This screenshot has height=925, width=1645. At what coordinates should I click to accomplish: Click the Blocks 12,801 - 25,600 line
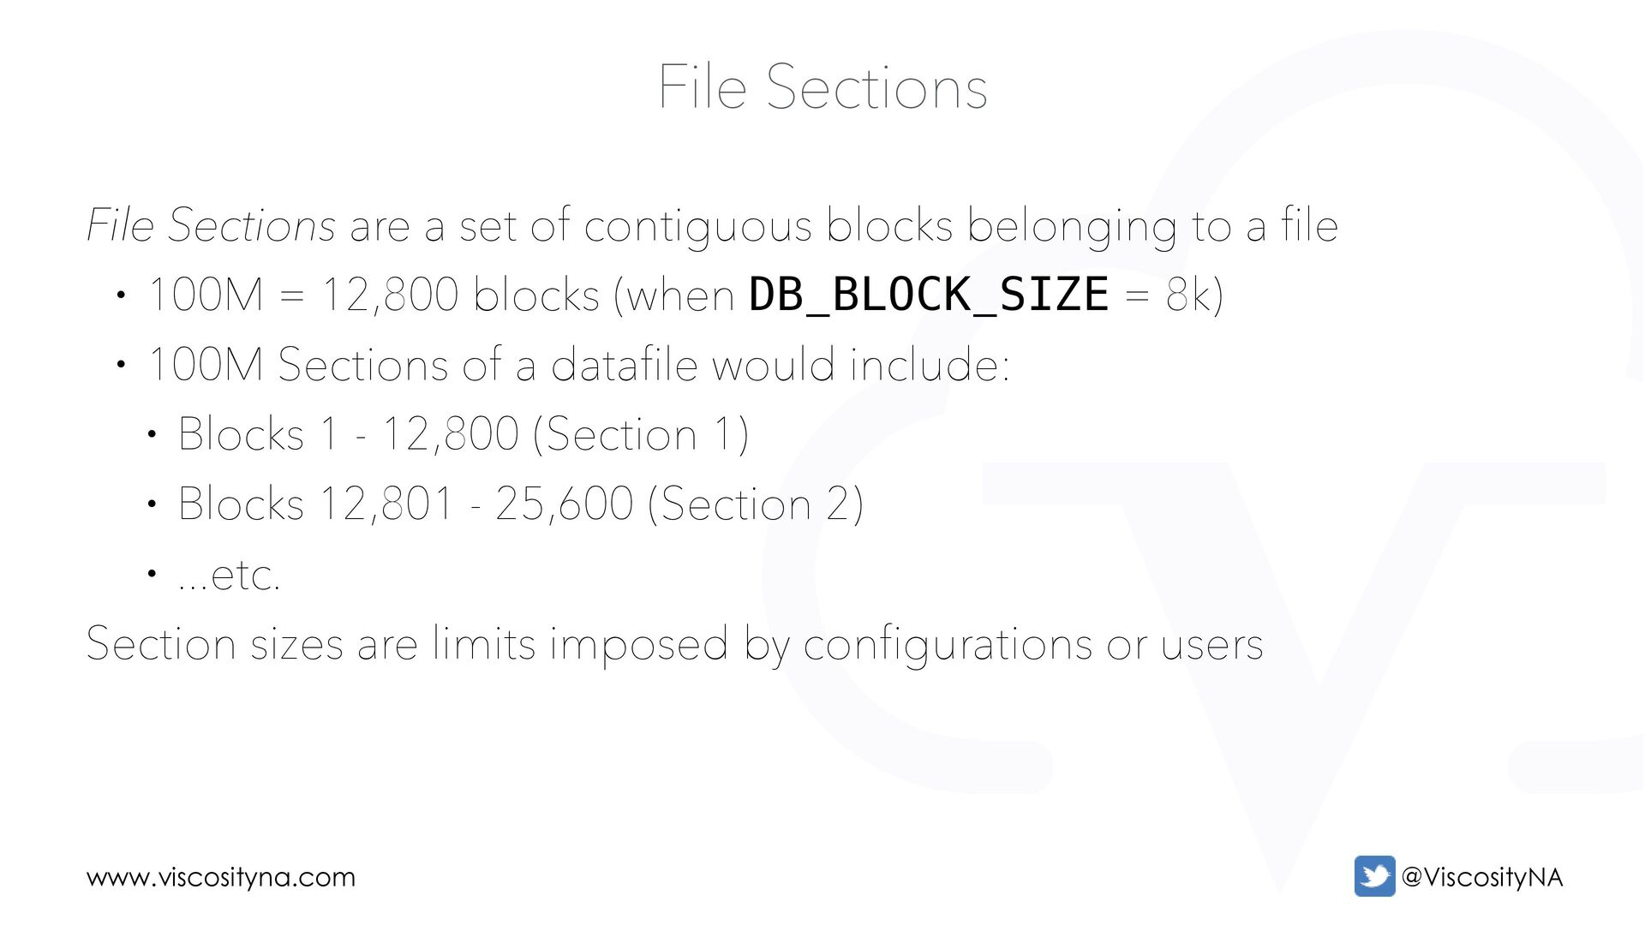coord(521,504)
